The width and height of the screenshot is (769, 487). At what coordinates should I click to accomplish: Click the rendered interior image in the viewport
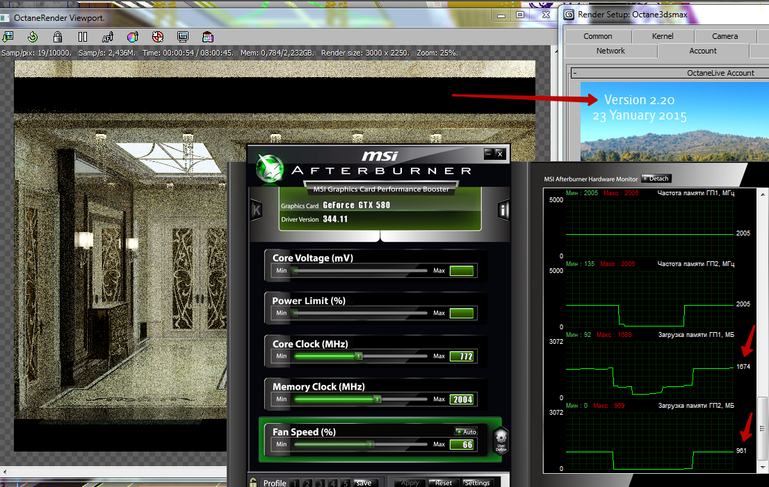point(275,255)
